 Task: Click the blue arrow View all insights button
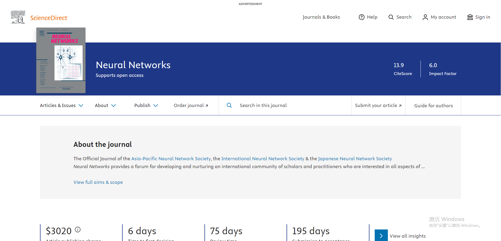(381, 235)
